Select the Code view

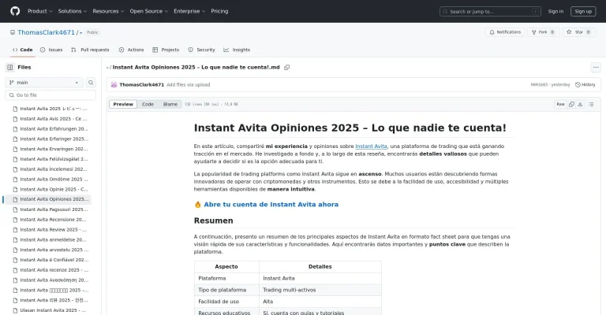point(148,104)
